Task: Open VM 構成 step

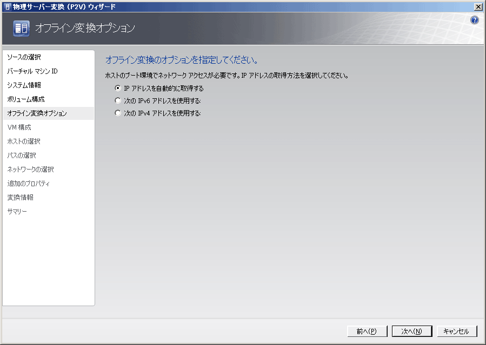Action: coord(19,127)
